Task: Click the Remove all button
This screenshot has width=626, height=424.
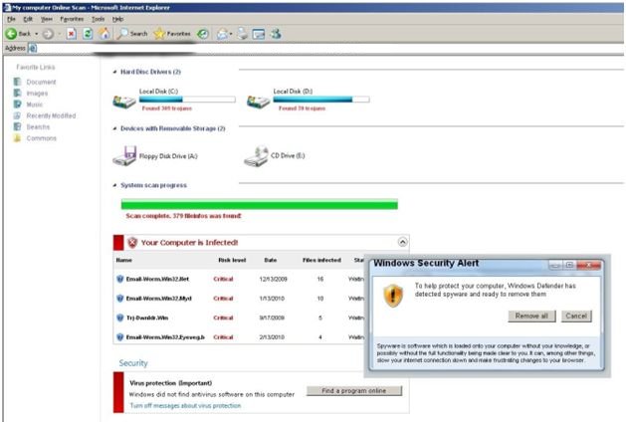Action: click(530, 316)
